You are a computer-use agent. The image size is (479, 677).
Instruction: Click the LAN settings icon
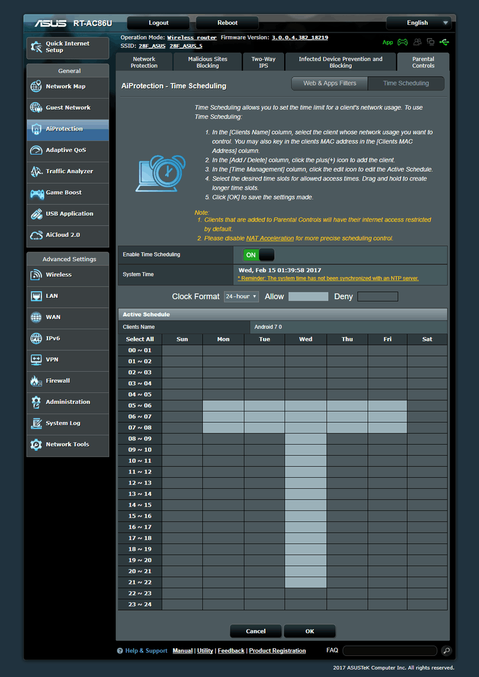point(36,296)
